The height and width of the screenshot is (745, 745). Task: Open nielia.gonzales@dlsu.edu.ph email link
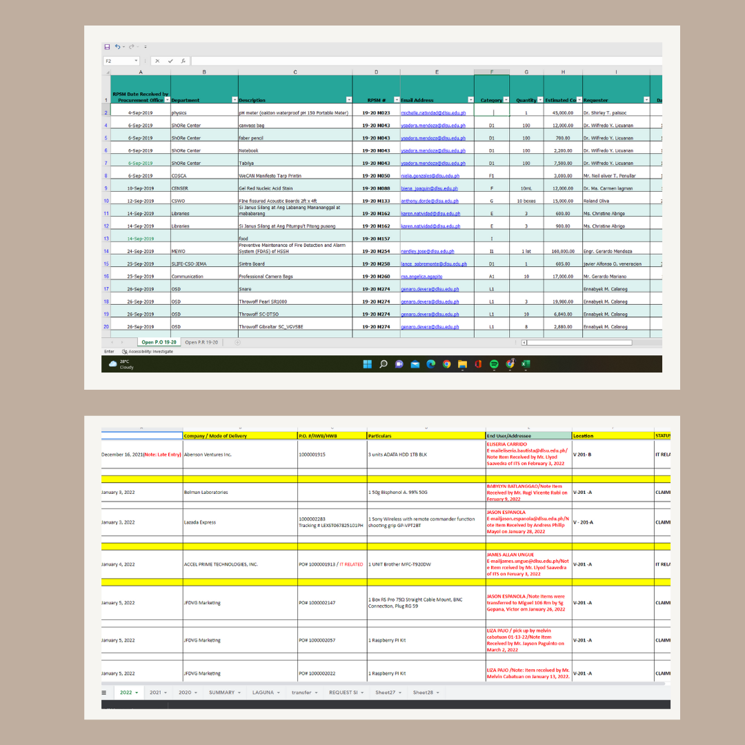pos(430,176)
